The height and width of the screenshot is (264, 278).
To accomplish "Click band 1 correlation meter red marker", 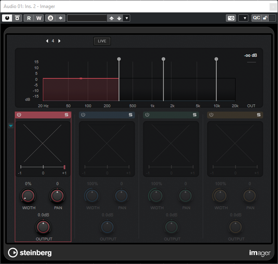I will (64, 167).
